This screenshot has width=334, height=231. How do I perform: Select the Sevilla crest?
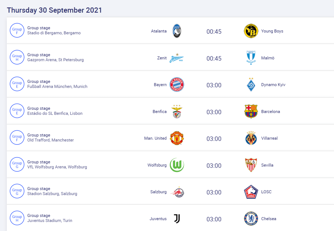click(x=251, y=165)
